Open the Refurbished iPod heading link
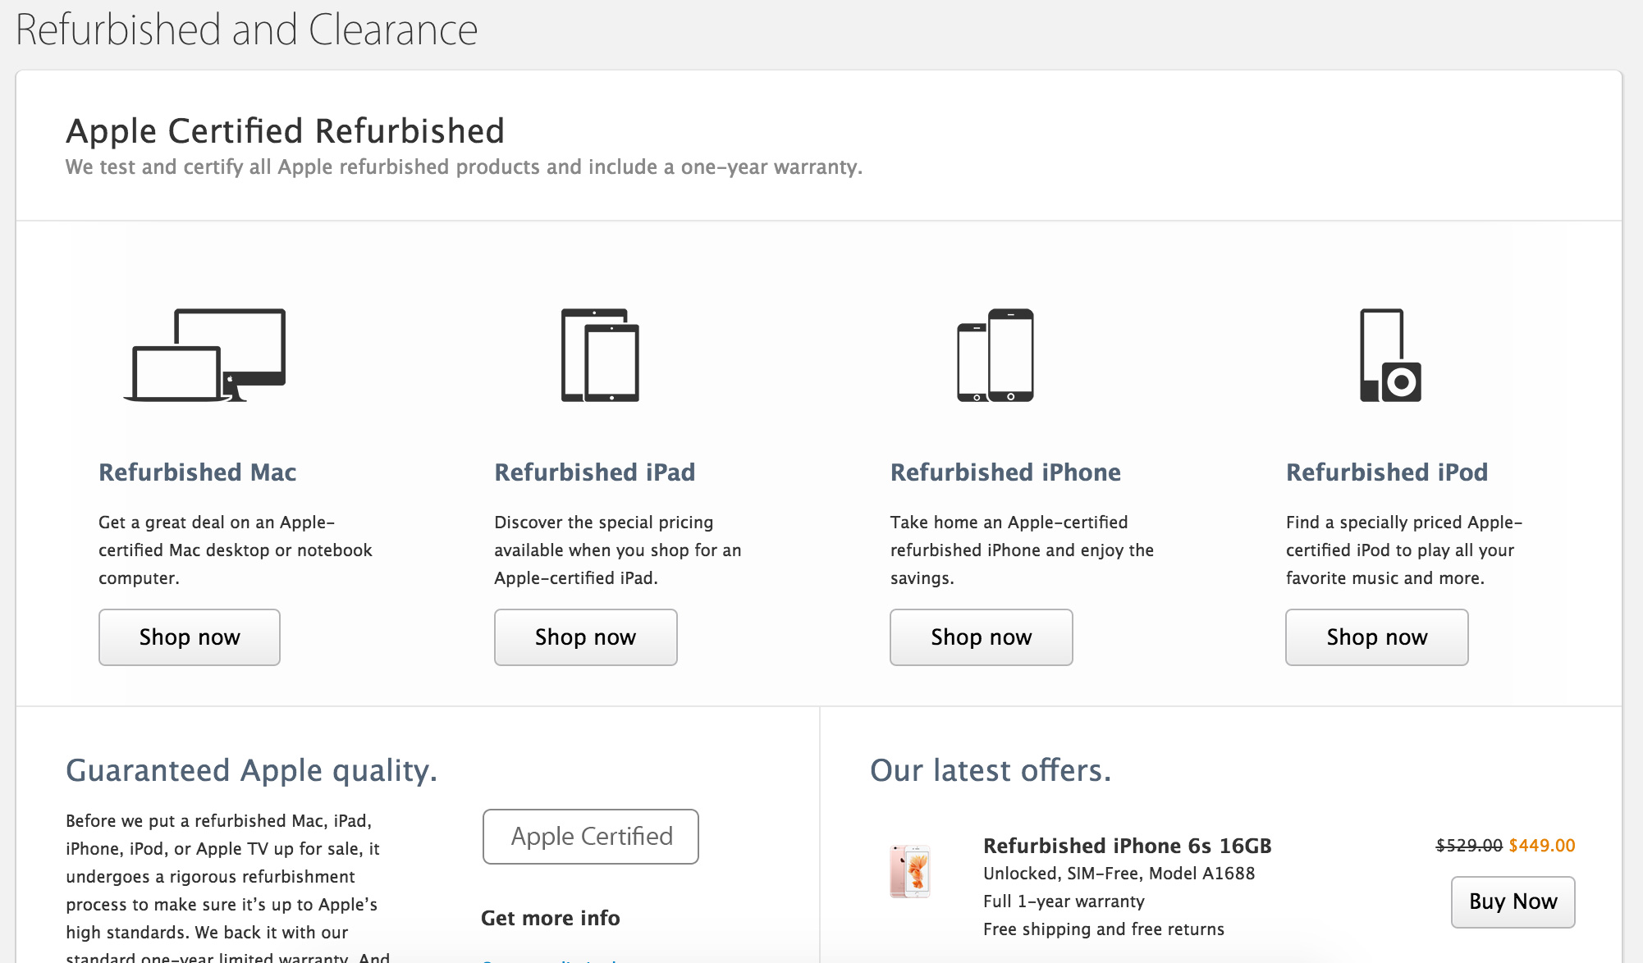 pyautogui.click(x=1387, y=472)
